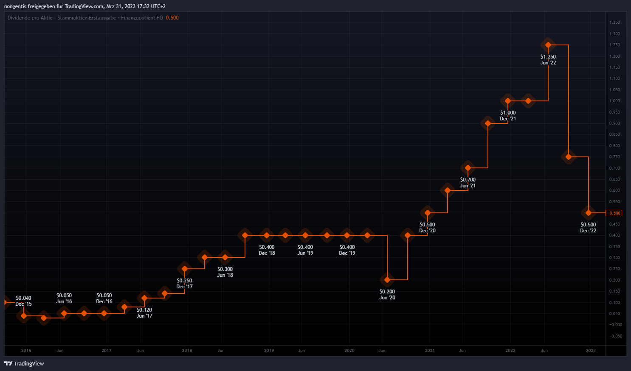Click the 0.750 diamond marker after Jun '22
Viewport: 631px width, 371px height.
568,157
